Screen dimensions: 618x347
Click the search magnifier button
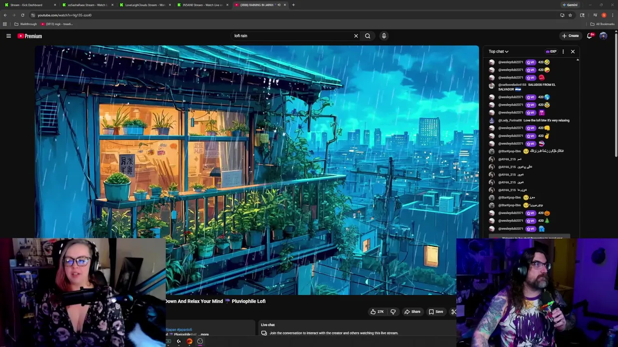[x=367, y=36]
